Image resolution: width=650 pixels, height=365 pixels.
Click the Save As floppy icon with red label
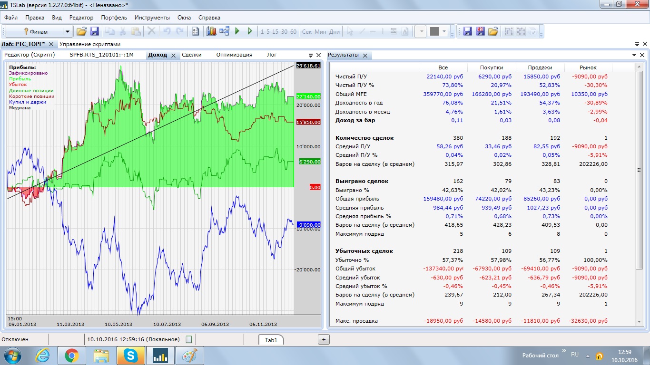(x=480, y=31)
